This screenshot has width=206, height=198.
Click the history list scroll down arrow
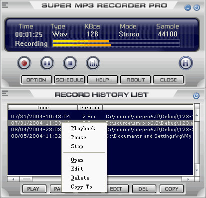click(197, 170)
